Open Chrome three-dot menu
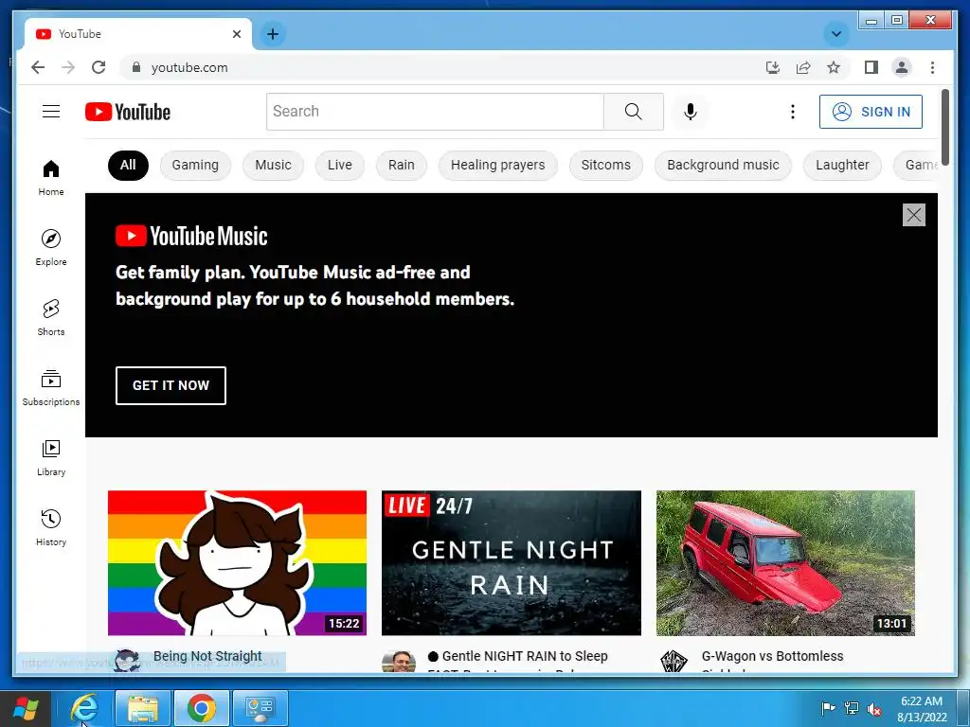 click(x=932, y=67)
